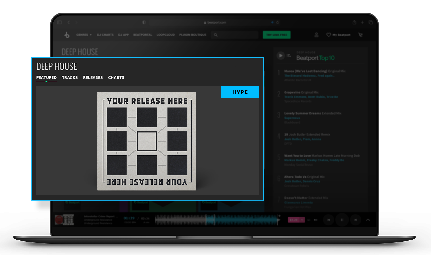Click the Beatport search field
Viewport: 431px width, 255px height.
pyautogui.click(x=234, y=35)
